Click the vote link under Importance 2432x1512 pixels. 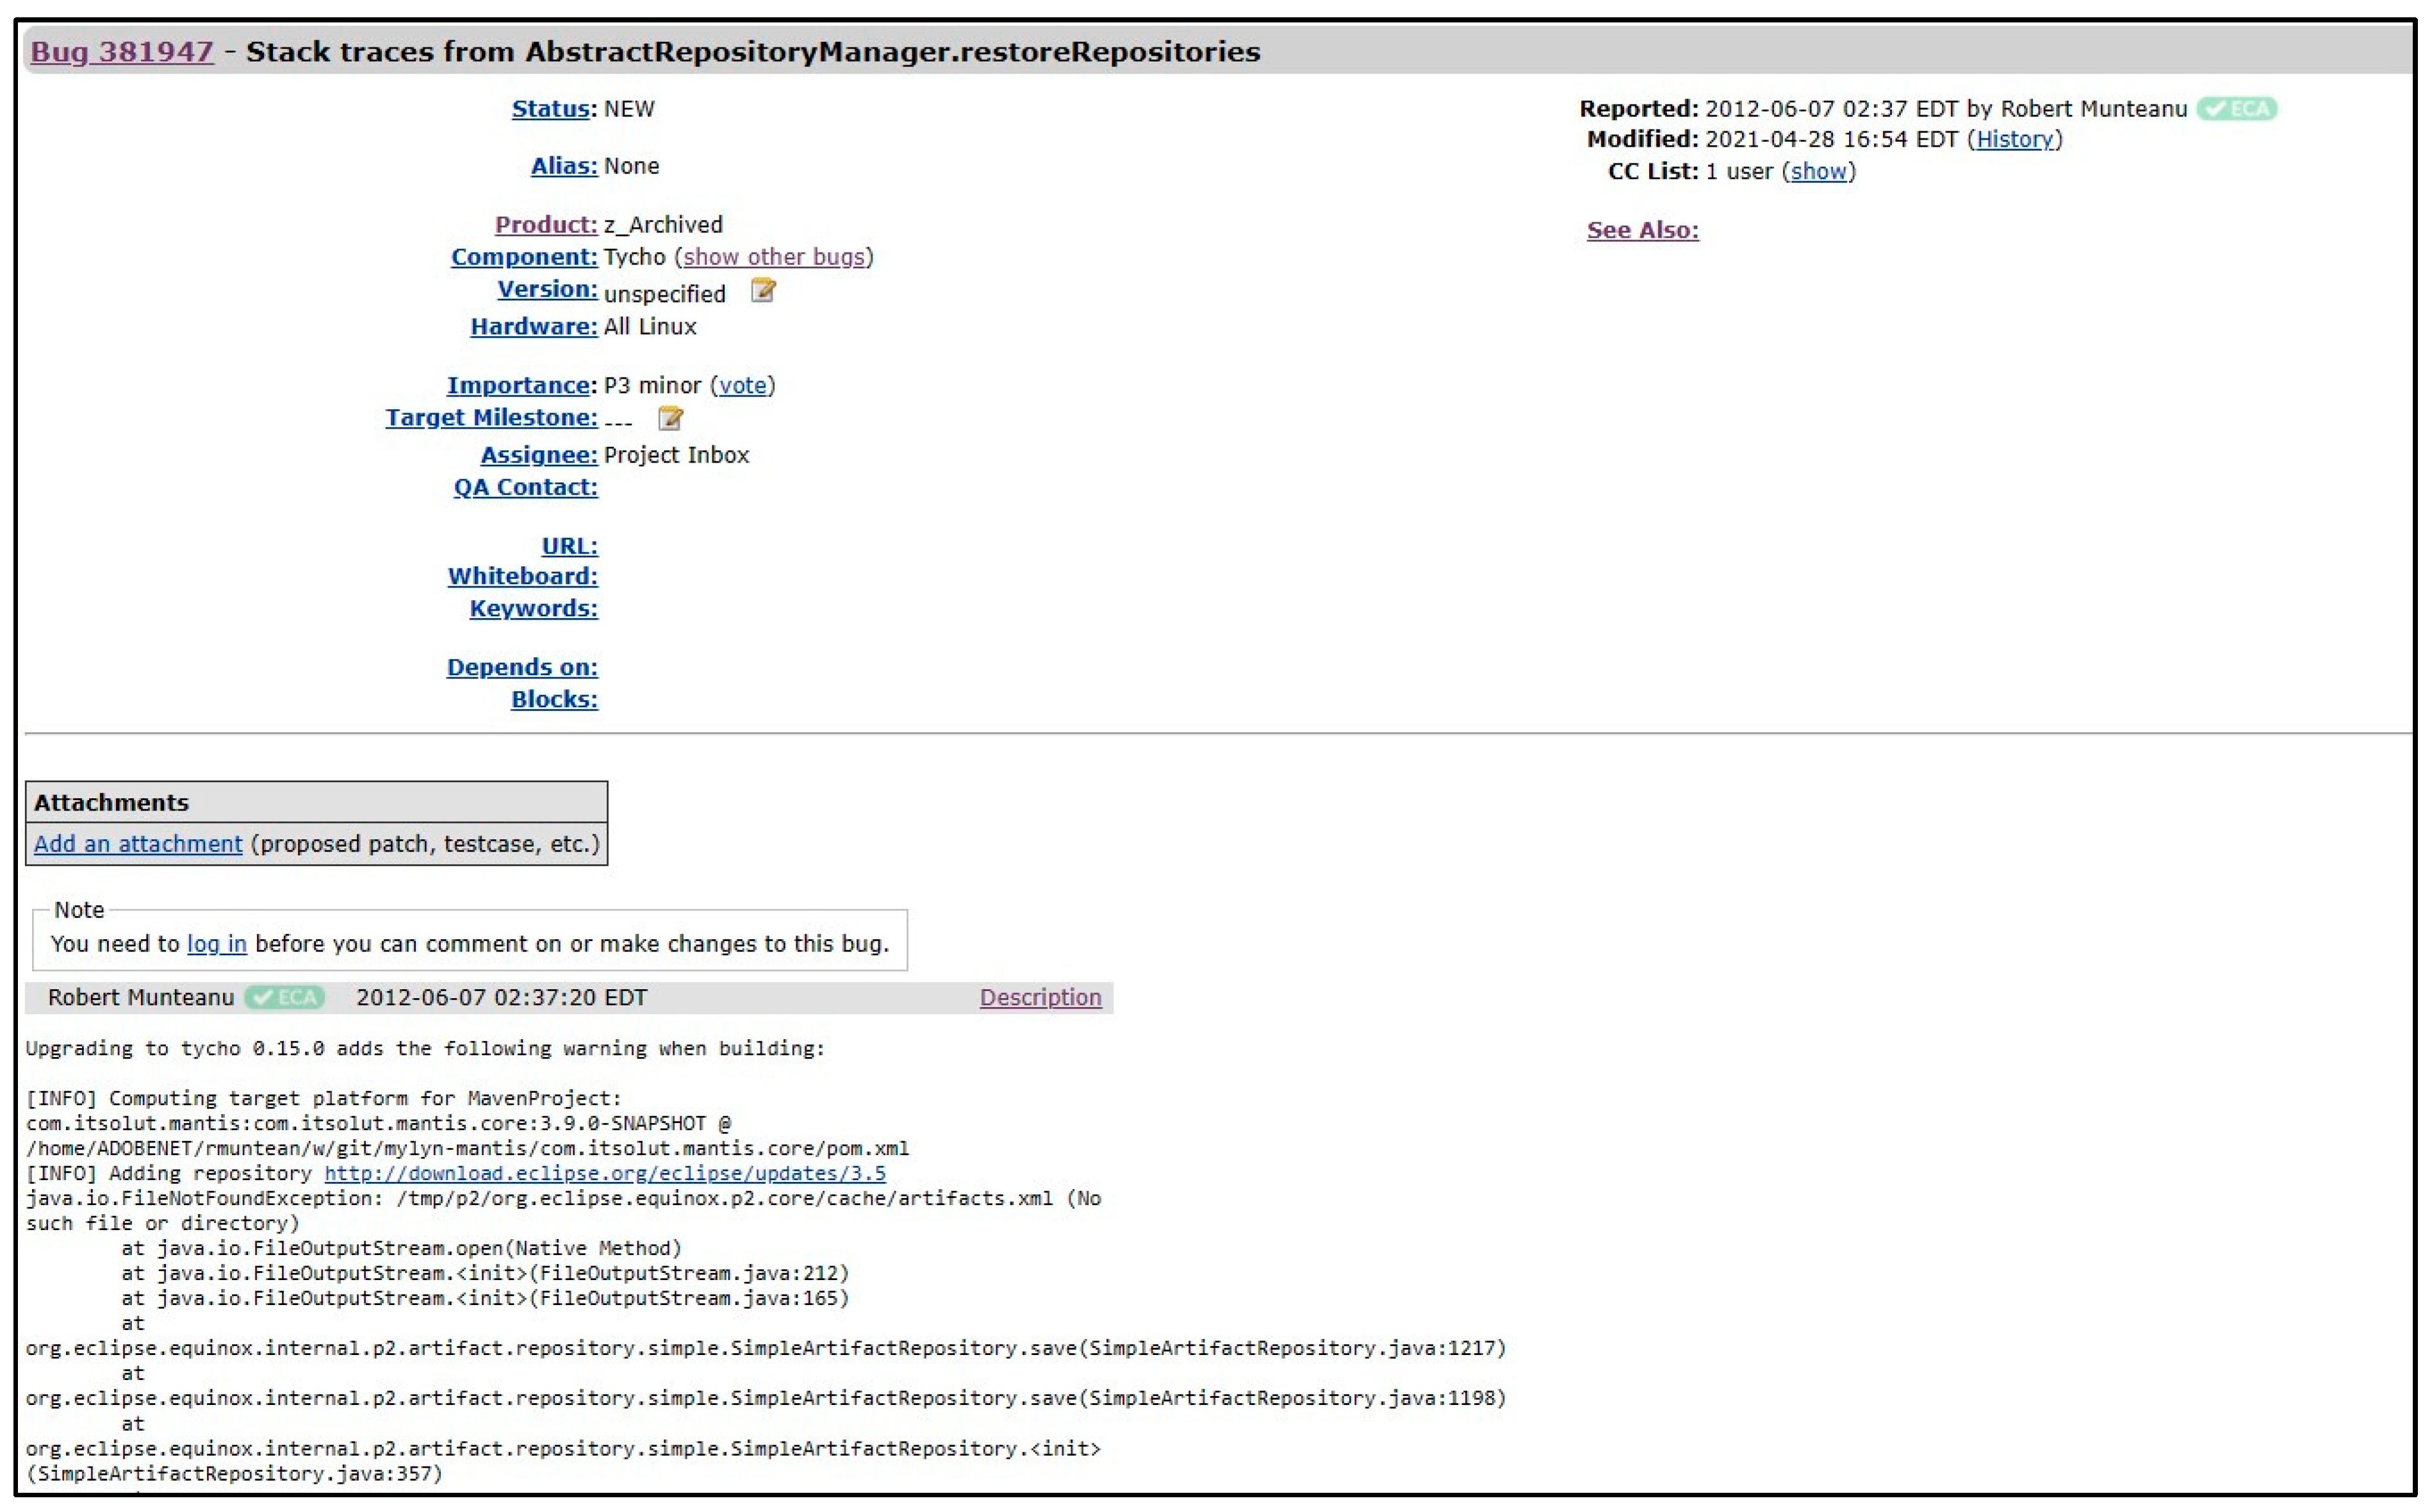(x=742, y=386)
